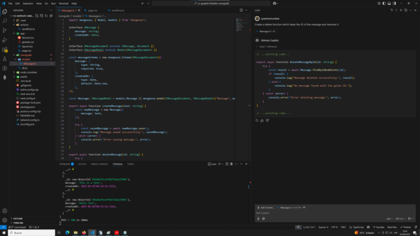The image size is (420, 236).
Task: Split the editor to the right
Action: click(241, 10)
